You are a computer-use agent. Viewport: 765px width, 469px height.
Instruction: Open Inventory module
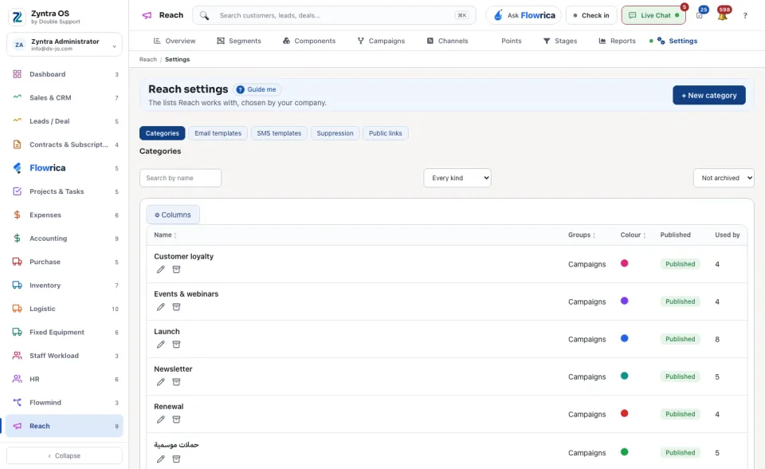[x=65, y=286]
